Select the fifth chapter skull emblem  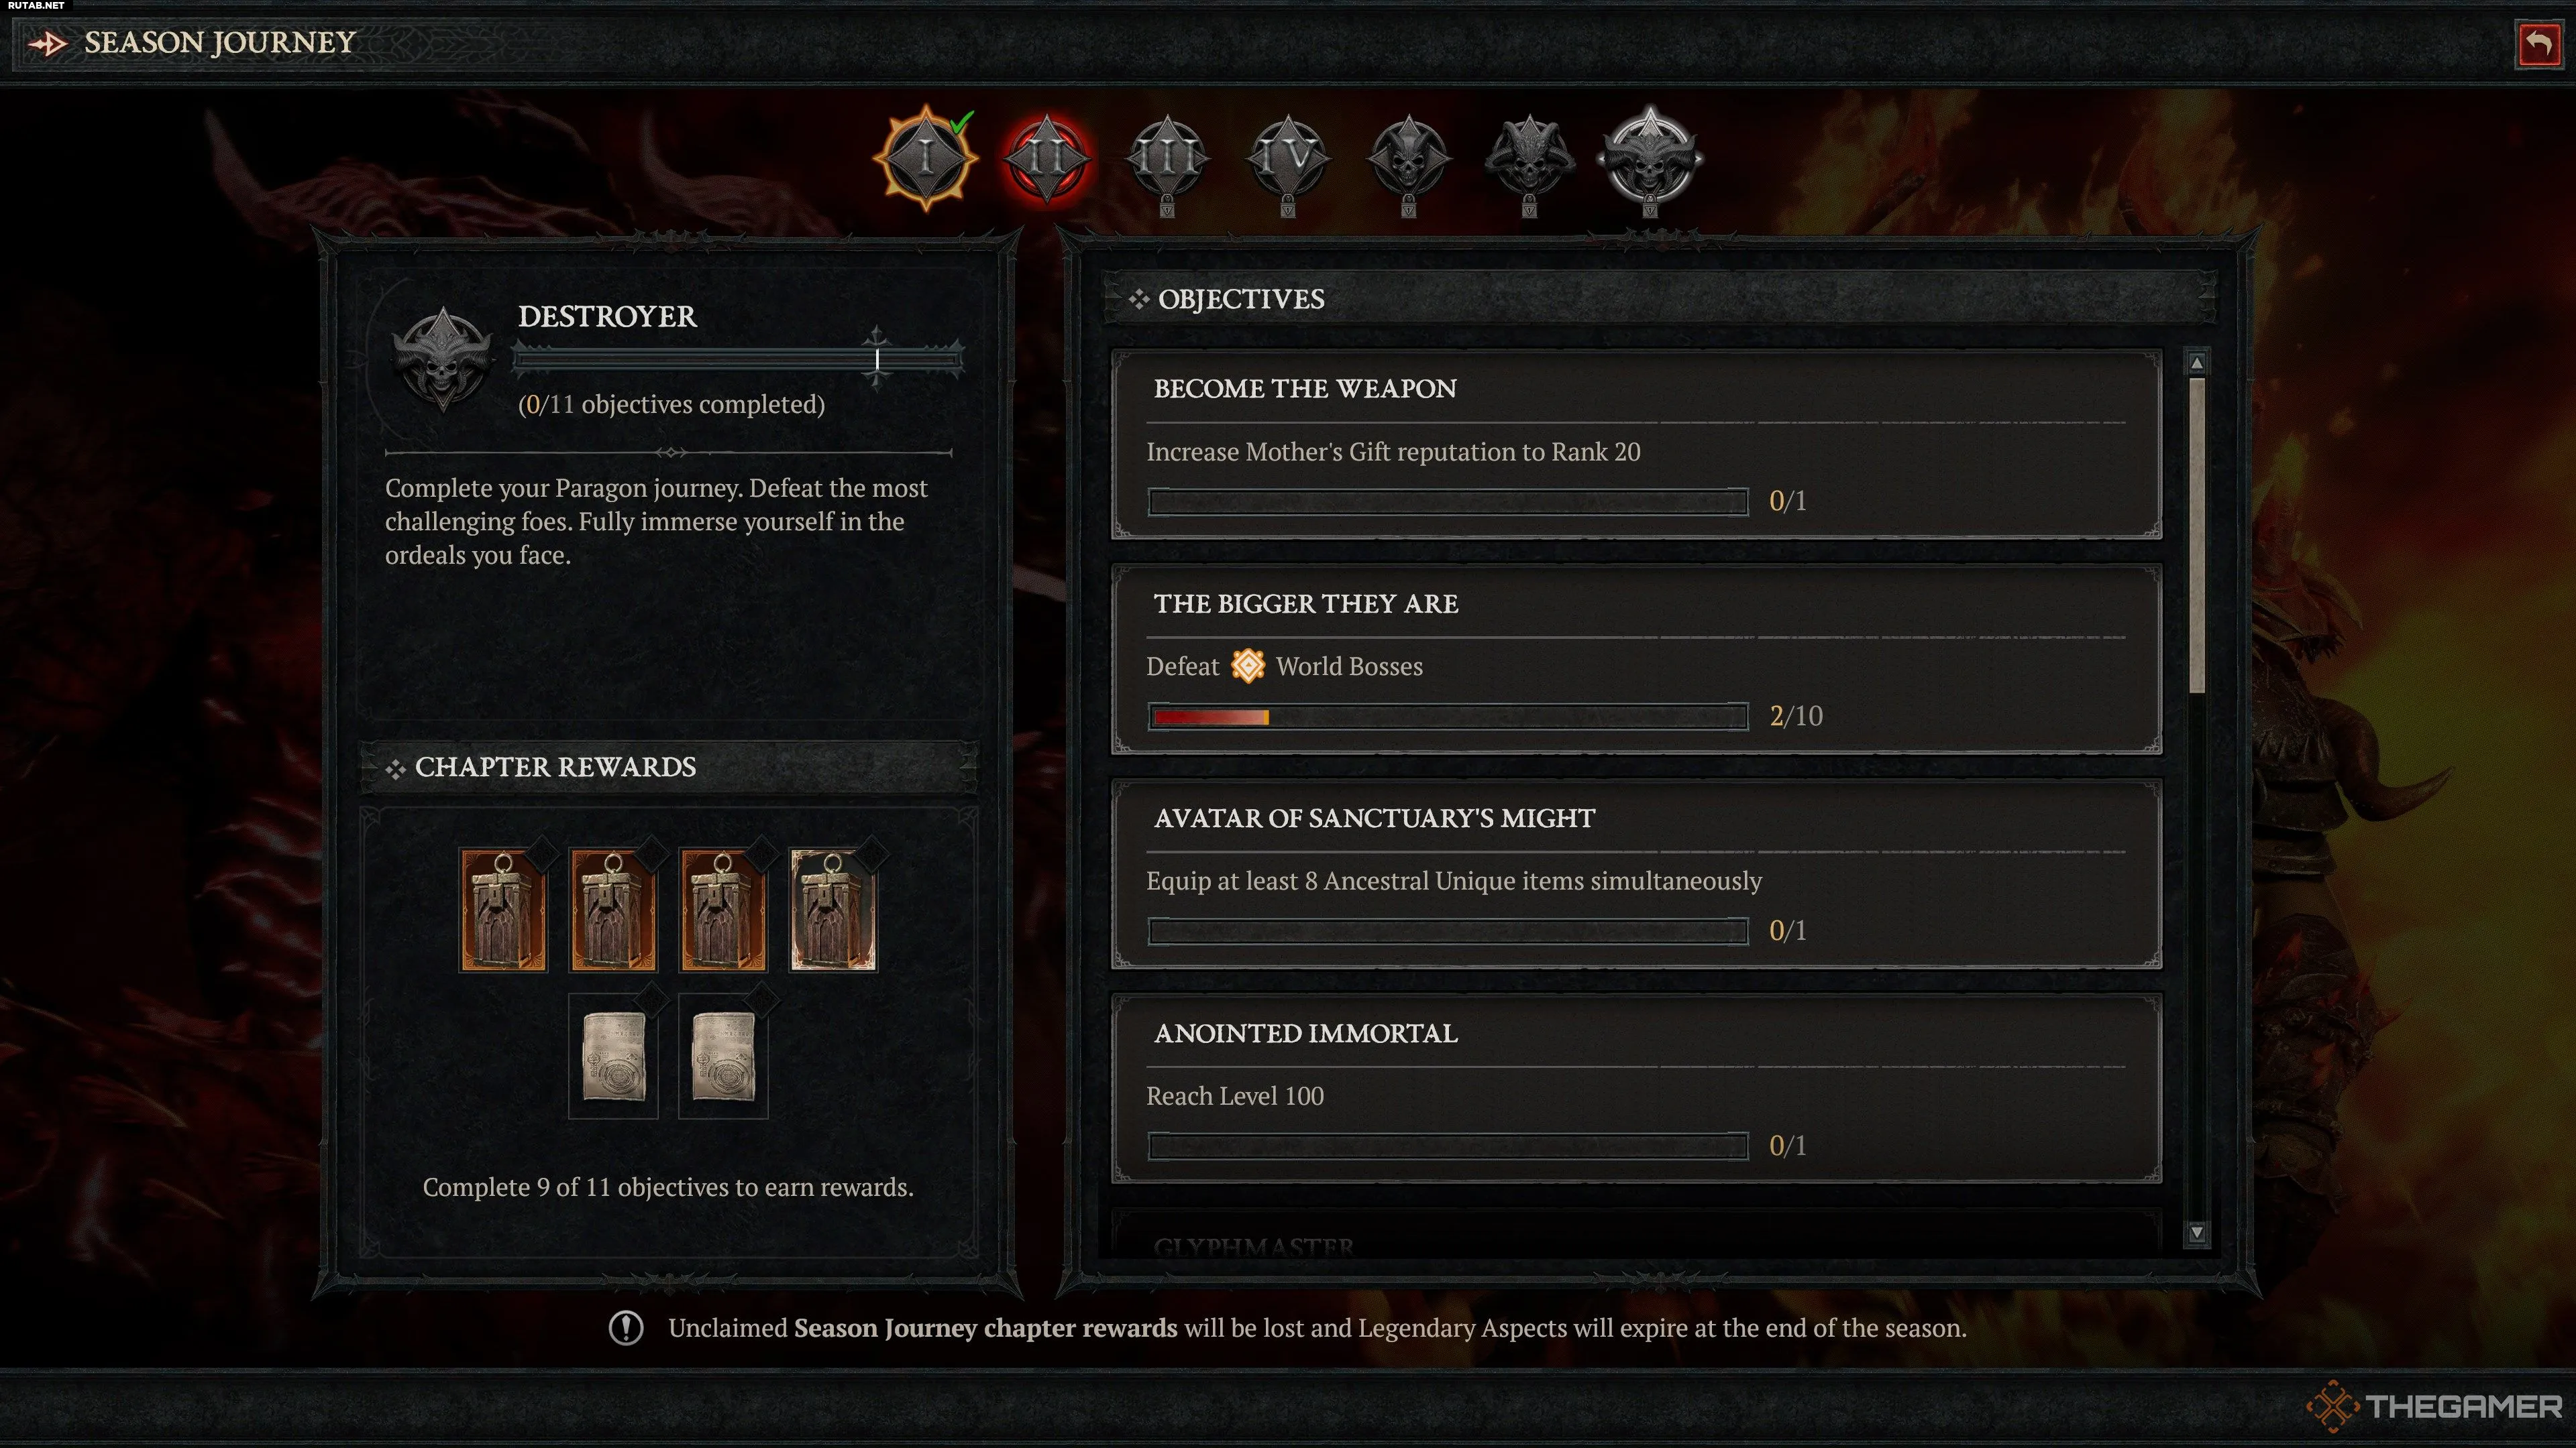[1408, 160]
